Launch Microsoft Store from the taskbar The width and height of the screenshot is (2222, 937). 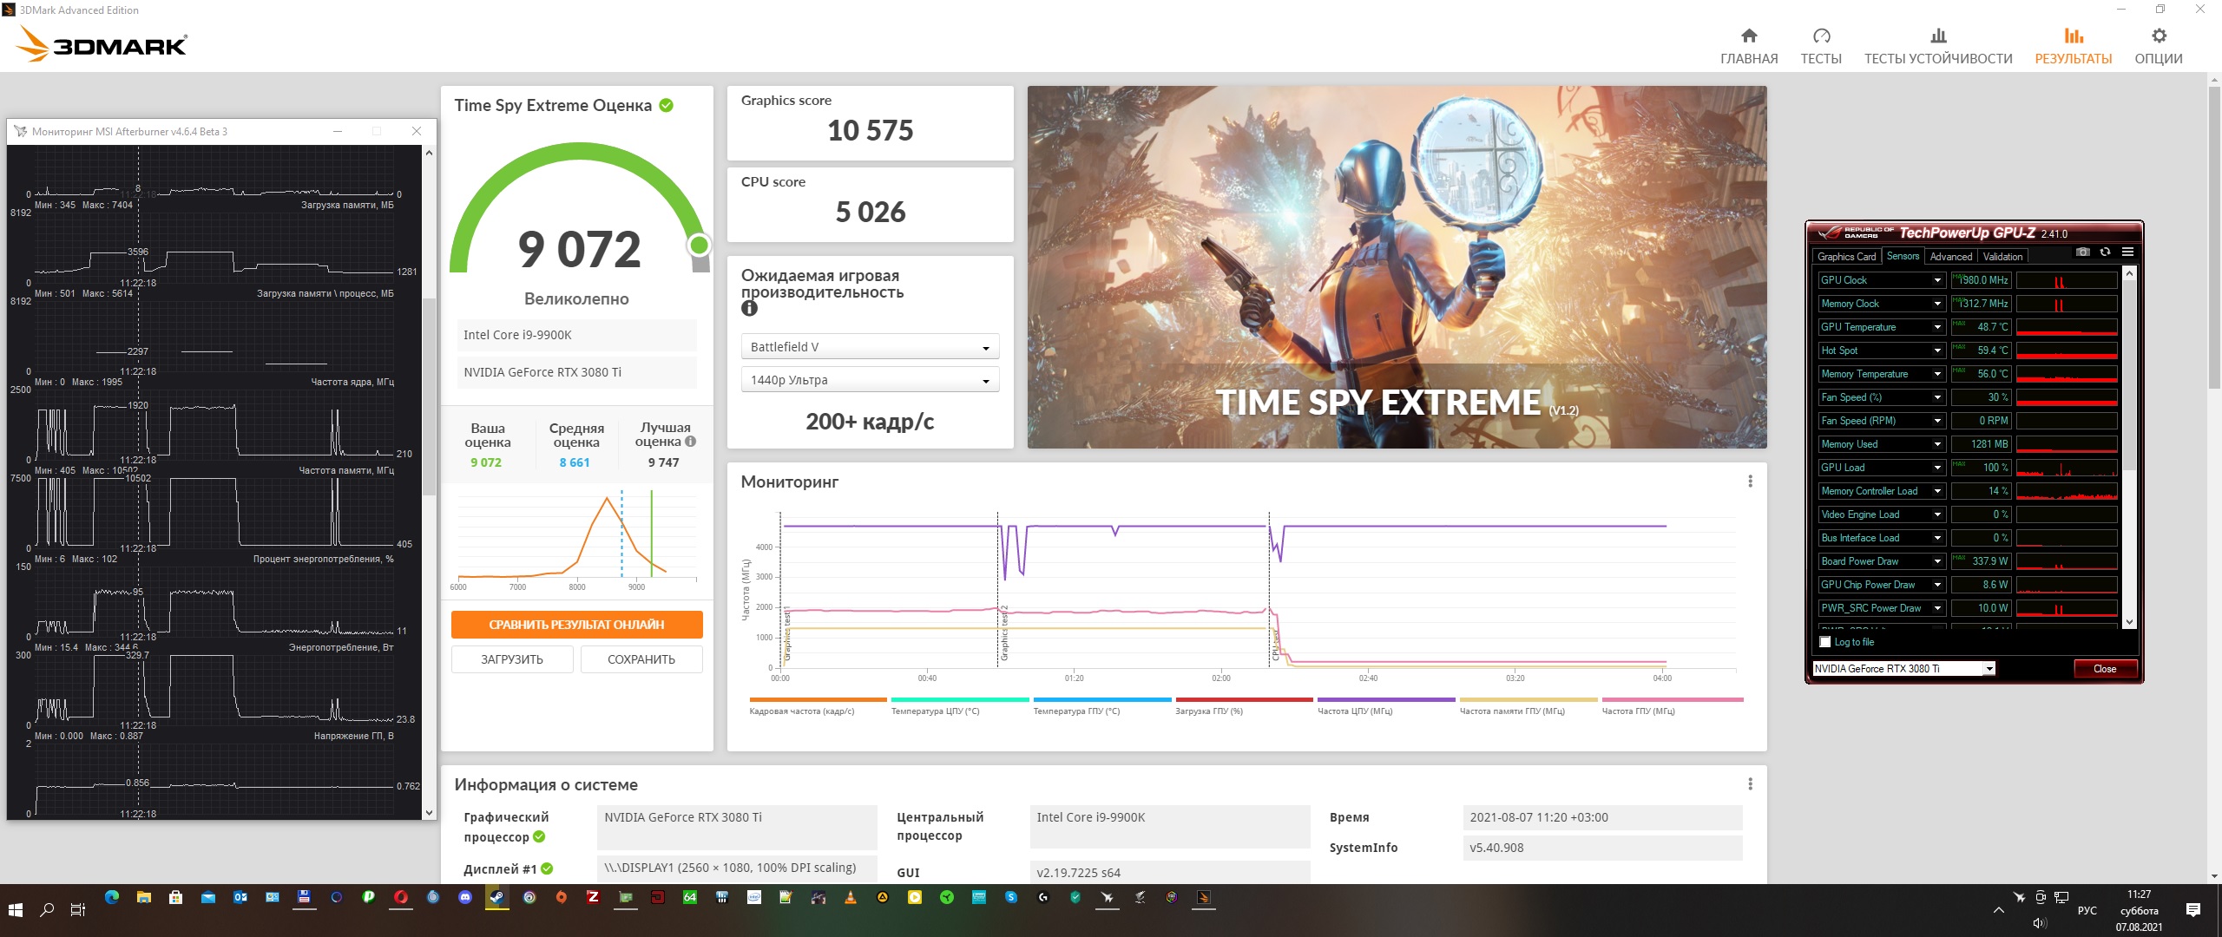click(176, 897)
